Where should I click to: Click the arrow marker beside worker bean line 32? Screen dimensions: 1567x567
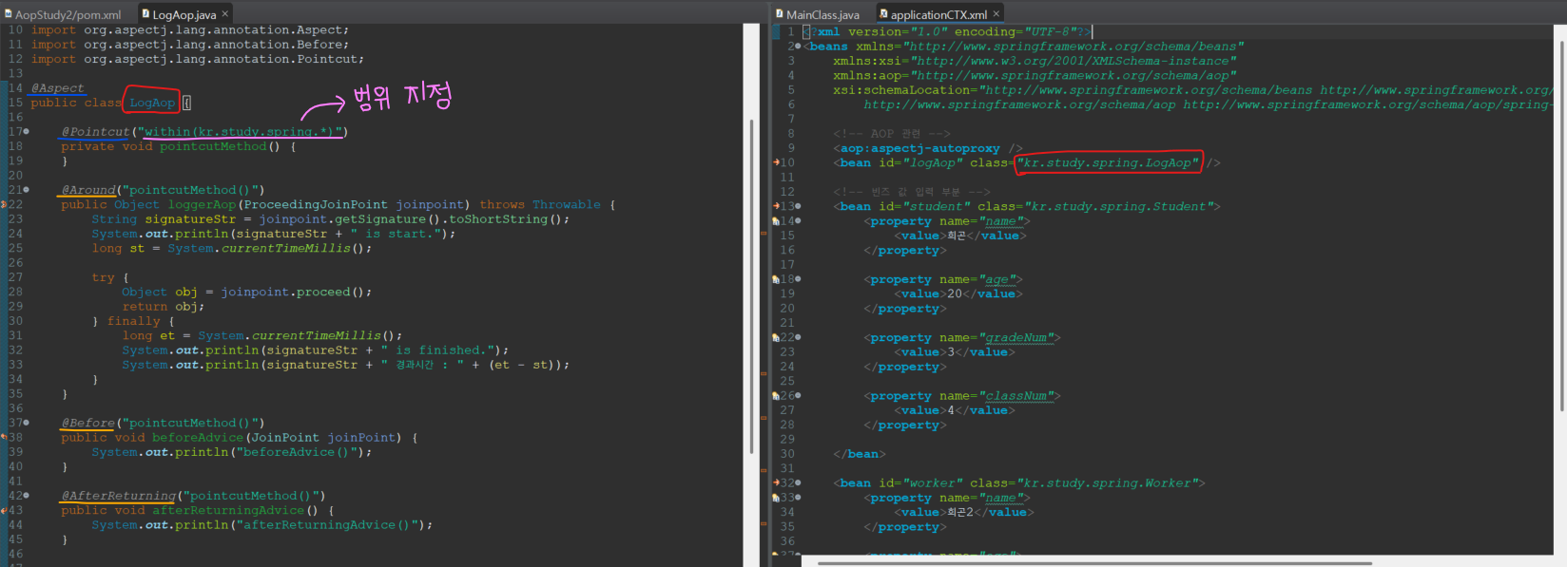pyautogui.click(x=777, y=482)
